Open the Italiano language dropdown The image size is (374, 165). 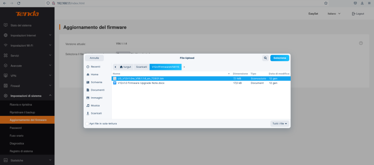[334, 13]
